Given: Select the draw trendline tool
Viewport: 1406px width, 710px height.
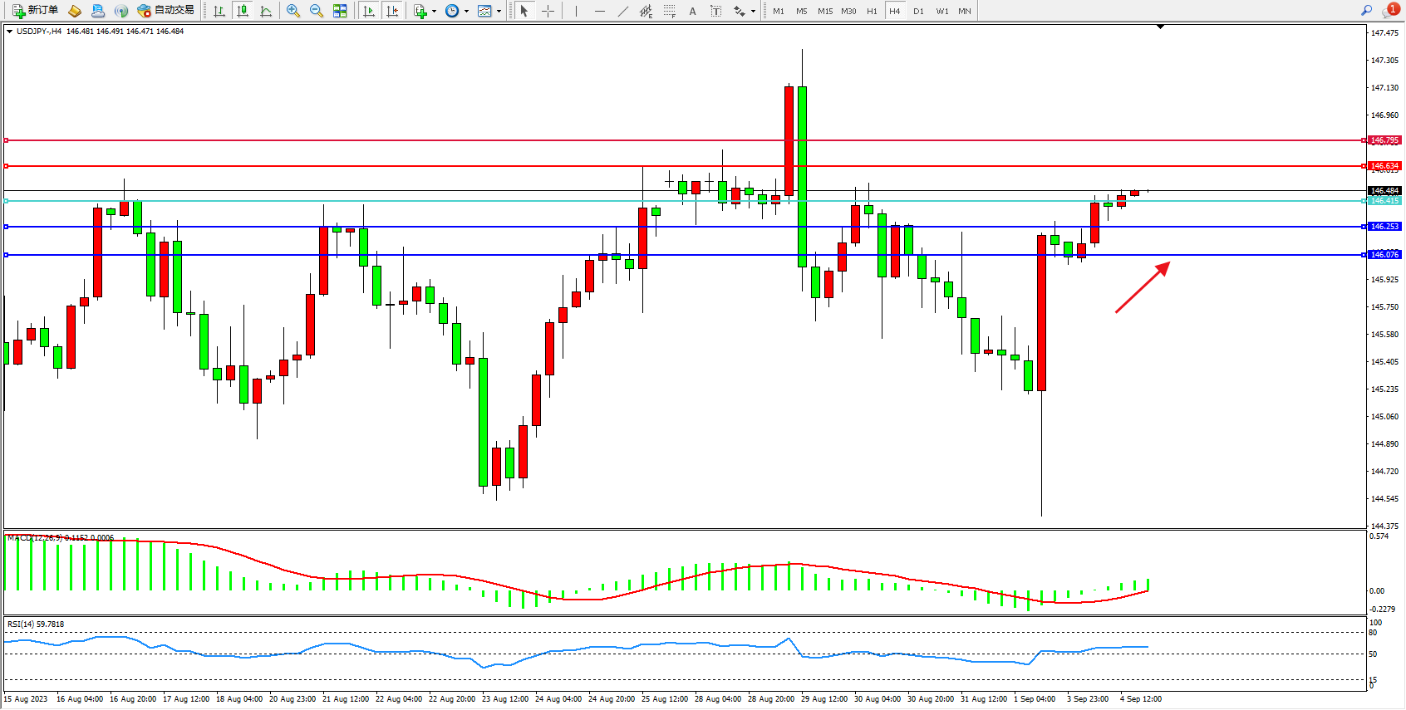Looking at the screenshot, I should tap(622, 11).
